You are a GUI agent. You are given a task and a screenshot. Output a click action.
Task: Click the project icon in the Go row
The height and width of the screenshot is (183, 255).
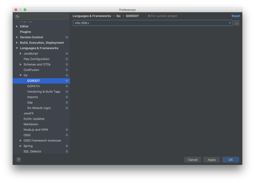coord(67,75)
